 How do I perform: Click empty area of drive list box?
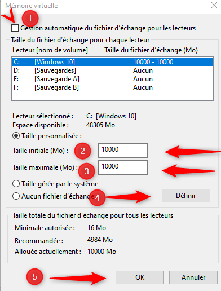112,96
